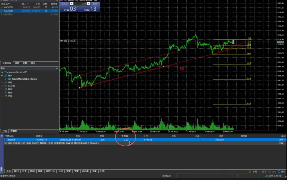Click the 脚本 scripts icon in Navigator
This screenshot has height=180, width=287.
coord(6,89)
